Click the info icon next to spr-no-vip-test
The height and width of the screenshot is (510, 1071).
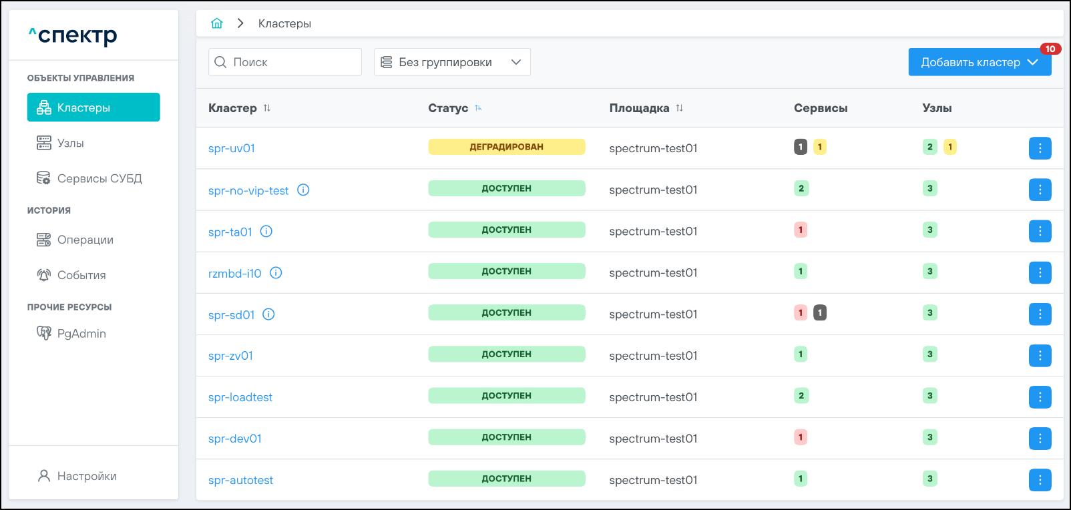point(303,190)
